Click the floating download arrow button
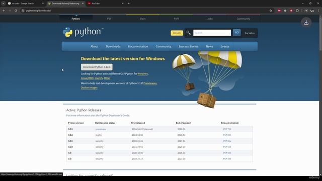This screenshot has height=181, width=322. tap(306, 22)
